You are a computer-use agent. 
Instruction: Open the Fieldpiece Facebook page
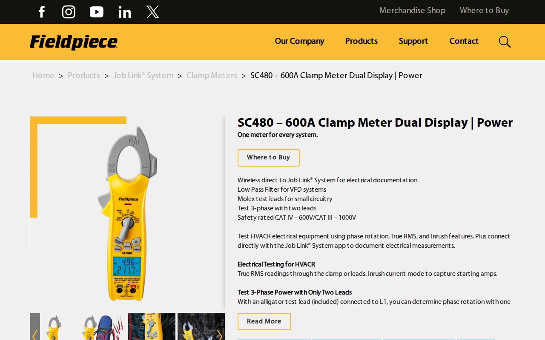41,12
